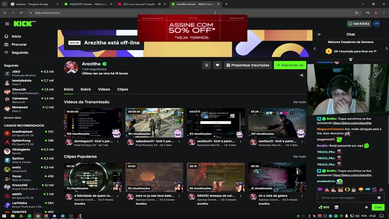
Task: Go to previous top donors slide
Action: [x=315, y=48]
